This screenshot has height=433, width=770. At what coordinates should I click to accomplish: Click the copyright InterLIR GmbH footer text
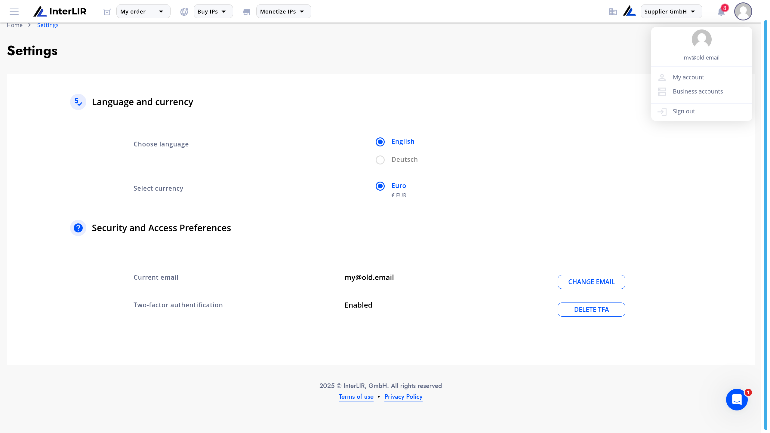click(x=380, y=386)
